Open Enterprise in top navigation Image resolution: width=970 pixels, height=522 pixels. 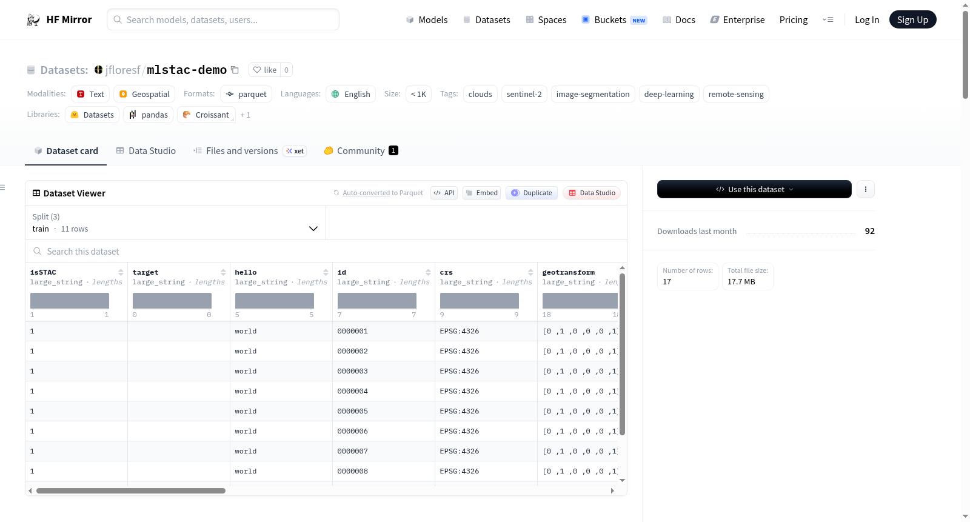click(x=737, y=19)
